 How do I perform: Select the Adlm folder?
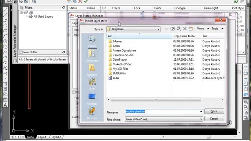(116, 46)
